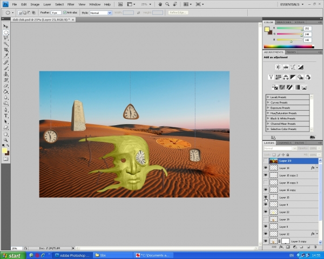The image size is (324, 259).
Task: Select the Move tool
Action: coord(5,26)
